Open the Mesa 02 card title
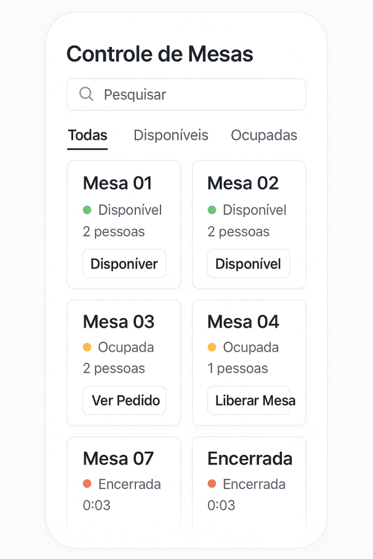 click(x=243, y=183)
